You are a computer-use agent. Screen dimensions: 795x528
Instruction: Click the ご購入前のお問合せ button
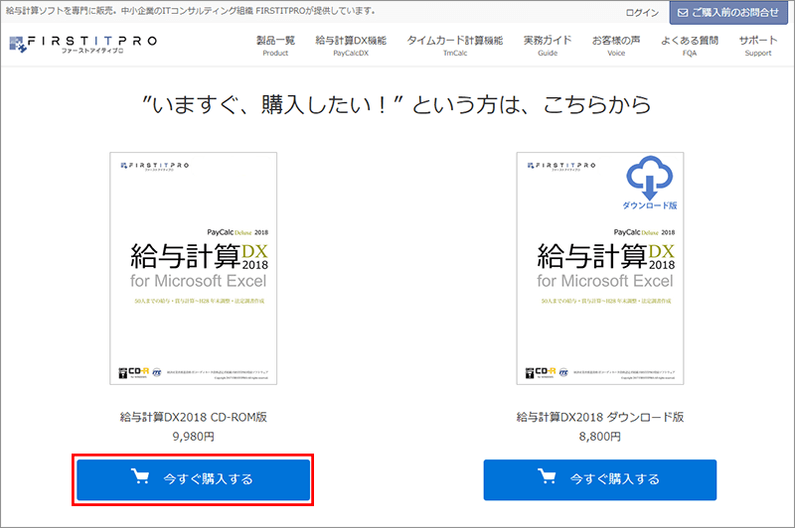(728, 13)
